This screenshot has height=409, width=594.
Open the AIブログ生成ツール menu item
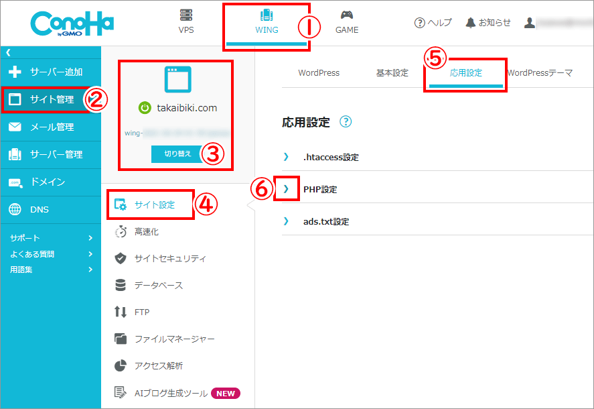171,394
